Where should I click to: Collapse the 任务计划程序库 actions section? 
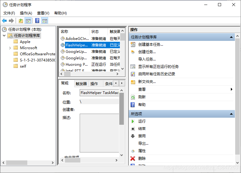pyautogui.click(x=231, y=37)
